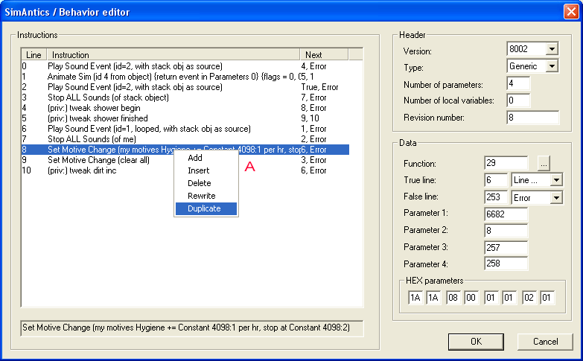Click the fifth HEX parameter box

[x=491, y=298]
